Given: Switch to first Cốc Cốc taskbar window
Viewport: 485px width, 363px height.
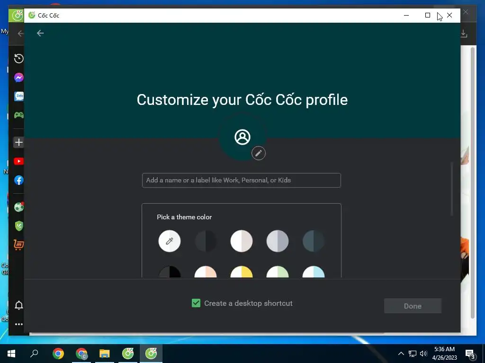Looking at the screenshot, I should pos(128,354).
